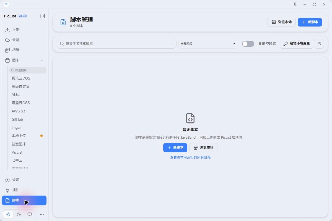This screenshot has height=221, width=332.
Task: Open 插件 plugins page
Action: pyautogui.click(x=24, y=190)
